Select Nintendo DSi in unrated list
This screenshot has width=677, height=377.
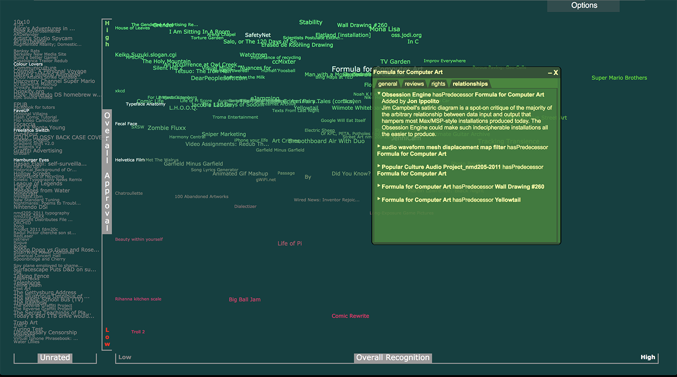[x=31, y=207]
